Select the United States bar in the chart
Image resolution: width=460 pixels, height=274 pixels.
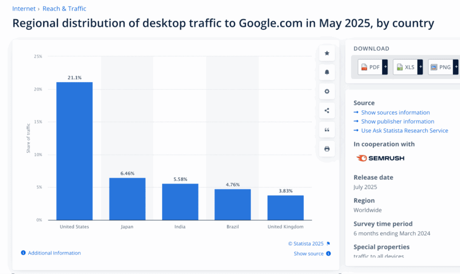pos(74,150)
